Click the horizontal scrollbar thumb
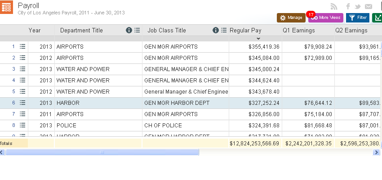The height and width of the screenshot is (180, 382). tap(102, 153)
